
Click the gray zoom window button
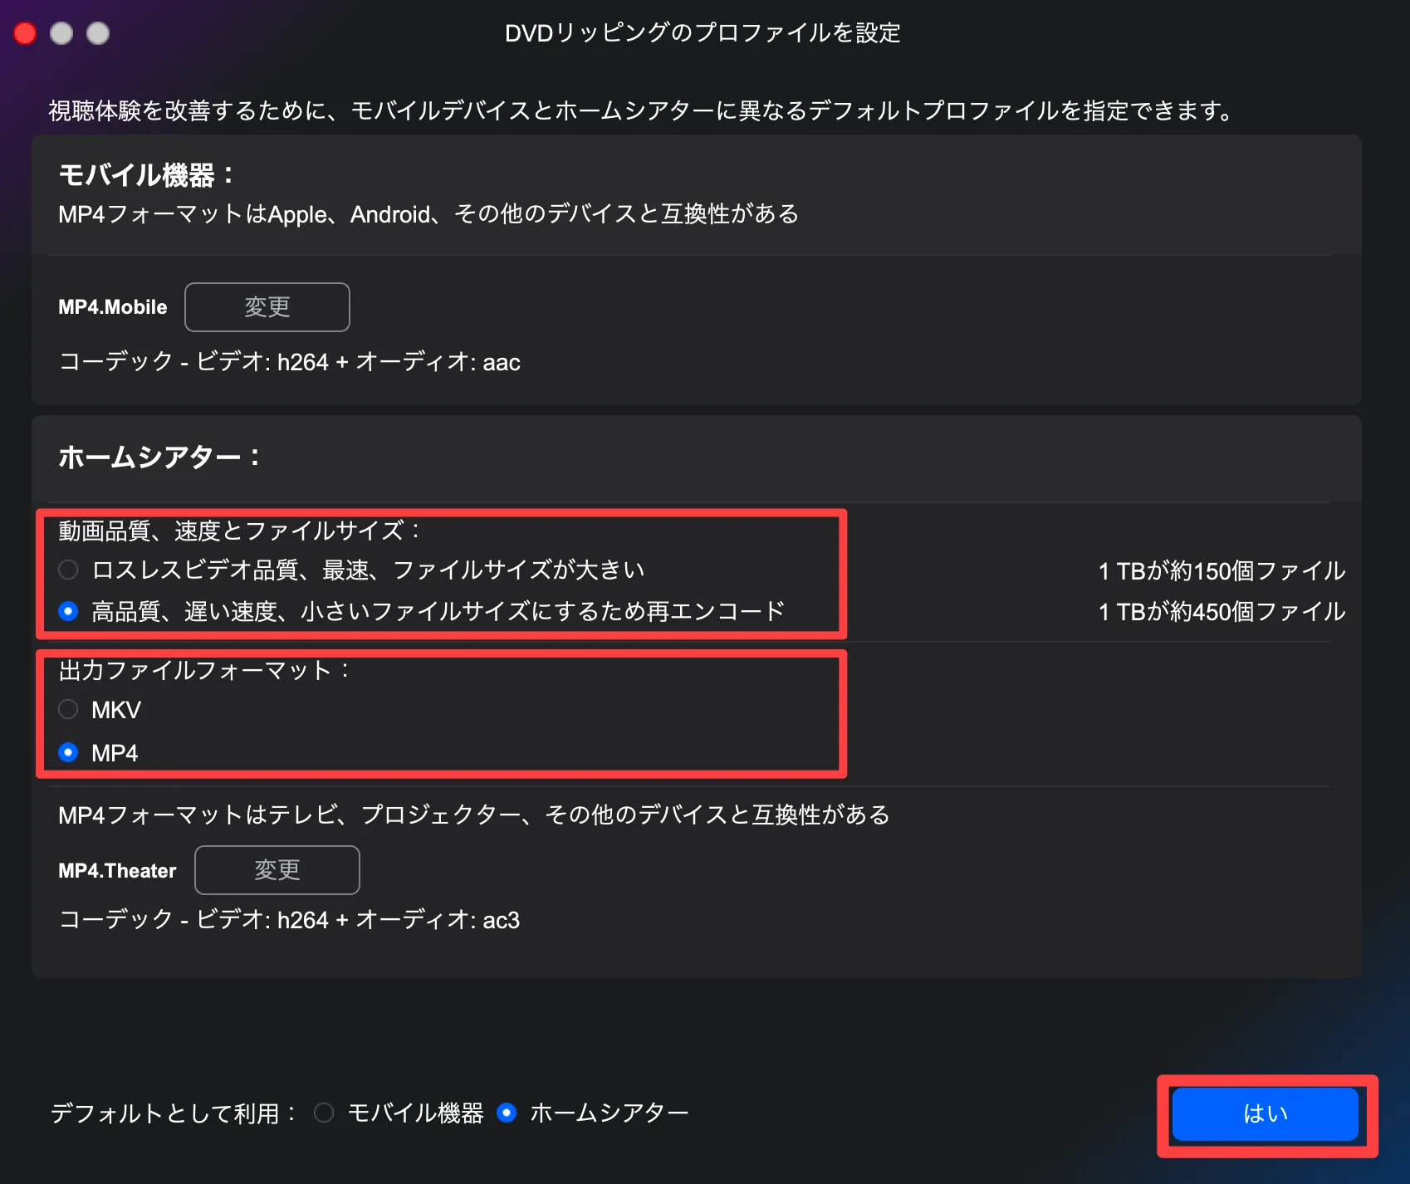98,33
